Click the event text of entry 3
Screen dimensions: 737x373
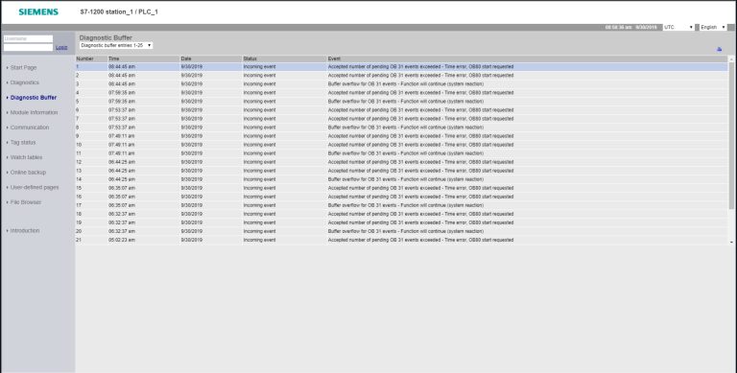pos(406,84)
